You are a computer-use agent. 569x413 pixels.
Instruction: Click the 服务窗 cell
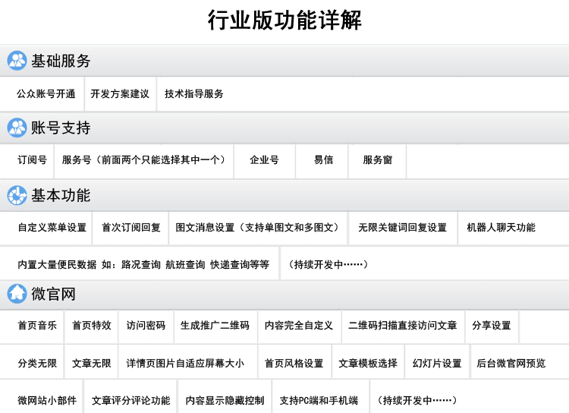pyautogui.click(x=378, y=160)
